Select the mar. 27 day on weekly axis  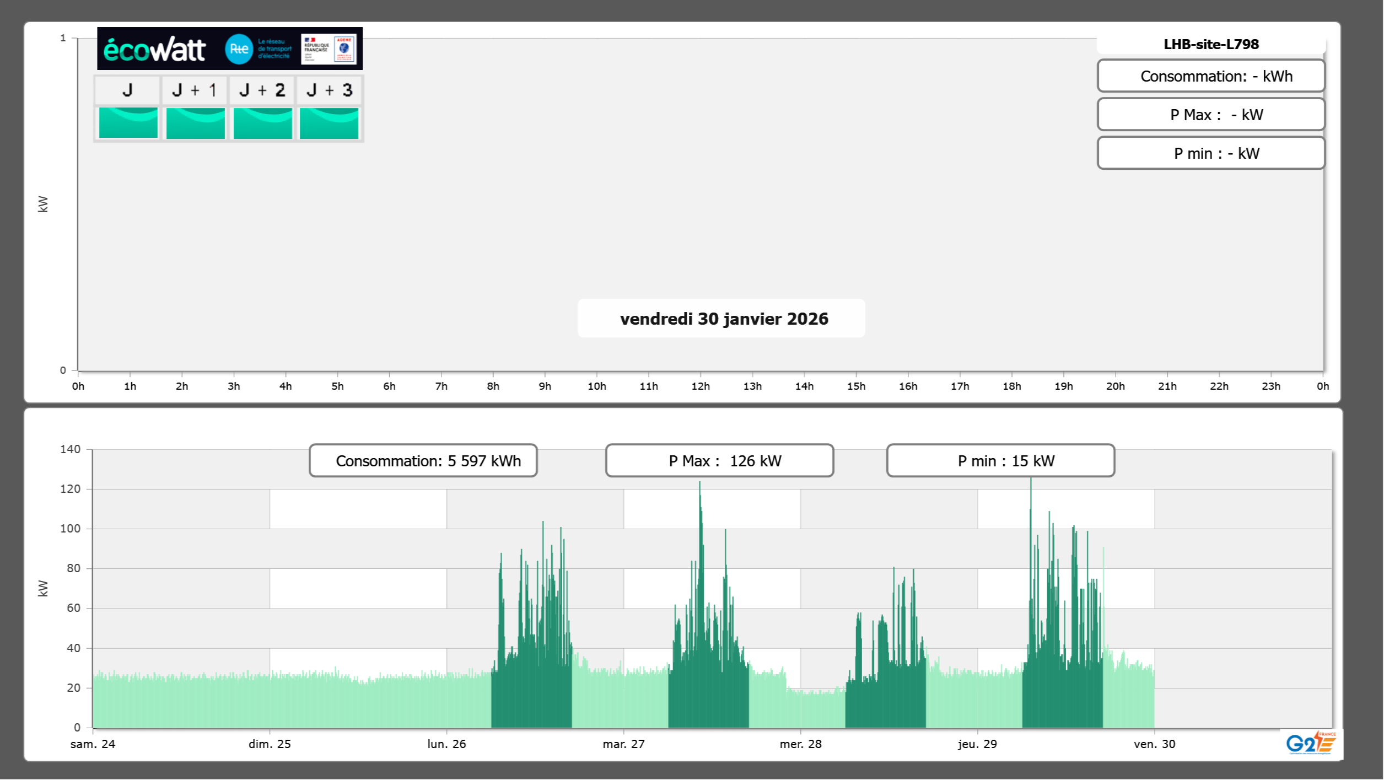click(623, 744)
